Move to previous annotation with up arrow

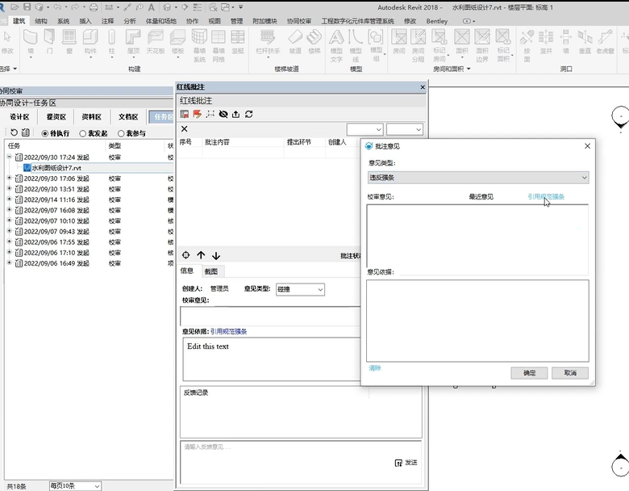pos(201,255)
